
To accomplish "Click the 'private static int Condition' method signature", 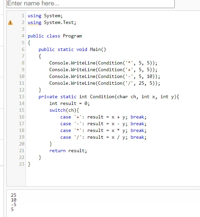I will (x=109, y=97).
